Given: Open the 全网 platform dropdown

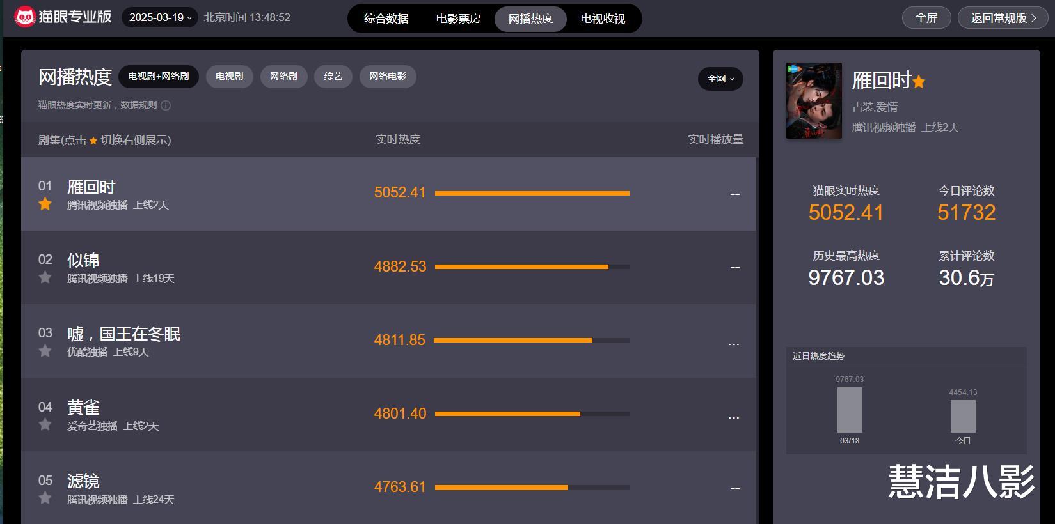Looking at the screenshot, I should pyautogui.click(x=720, y=79).
